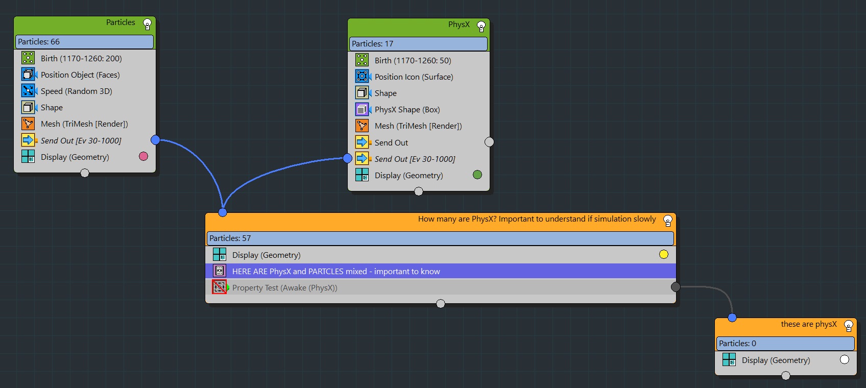This screenshot has height=388, width=866.
Task: Click the pink Display color swatch in Particles
Action: pyautogui.click(x=143, y=156)
